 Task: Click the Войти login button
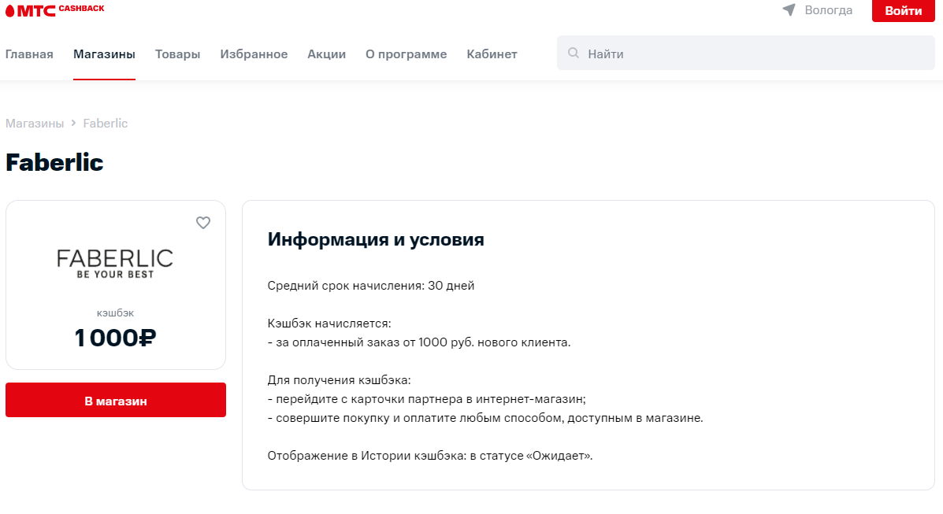tap(904, 11)
